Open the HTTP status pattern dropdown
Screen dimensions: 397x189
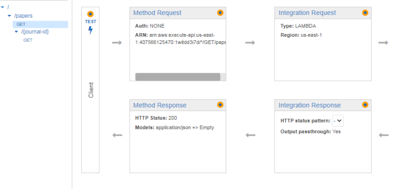(x=338, y=121)
